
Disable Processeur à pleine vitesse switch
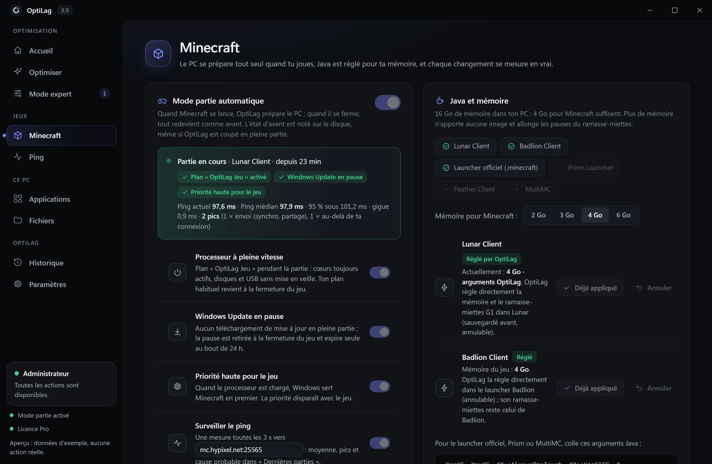pos(380,272)
